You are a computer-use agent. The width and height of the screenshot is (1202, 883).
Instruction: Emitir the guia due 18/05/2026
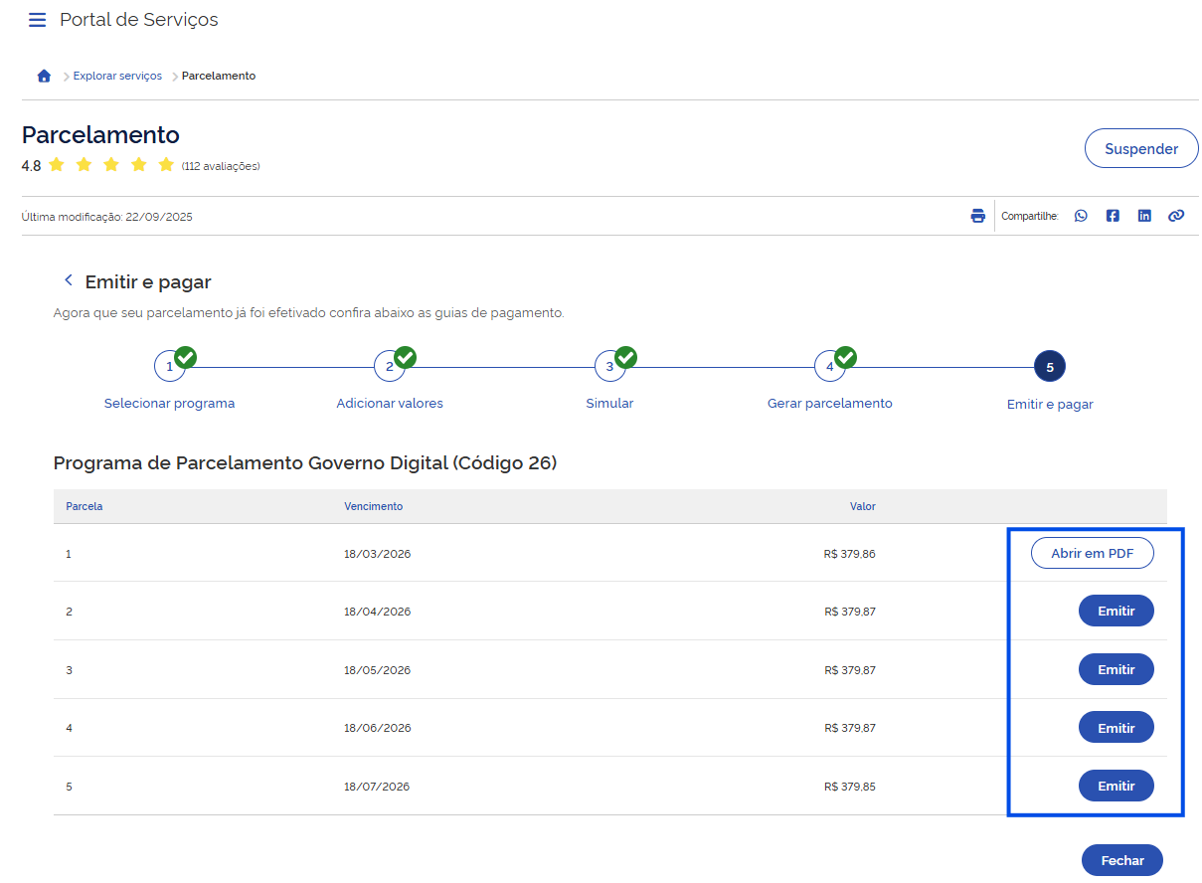pyautogui.click(x=1116, y=670)
